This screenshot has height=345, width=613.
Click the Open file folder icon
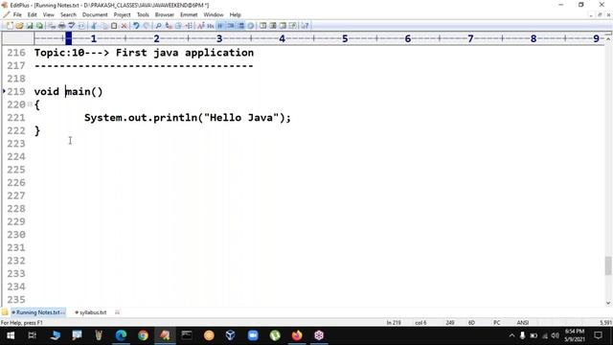click(19, 26)
